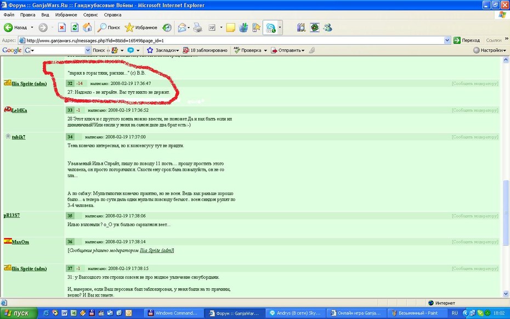Expand the address bar dropdown arrow
The height and width of the screenshot is (319, 510).
click(x=447, y=41)
